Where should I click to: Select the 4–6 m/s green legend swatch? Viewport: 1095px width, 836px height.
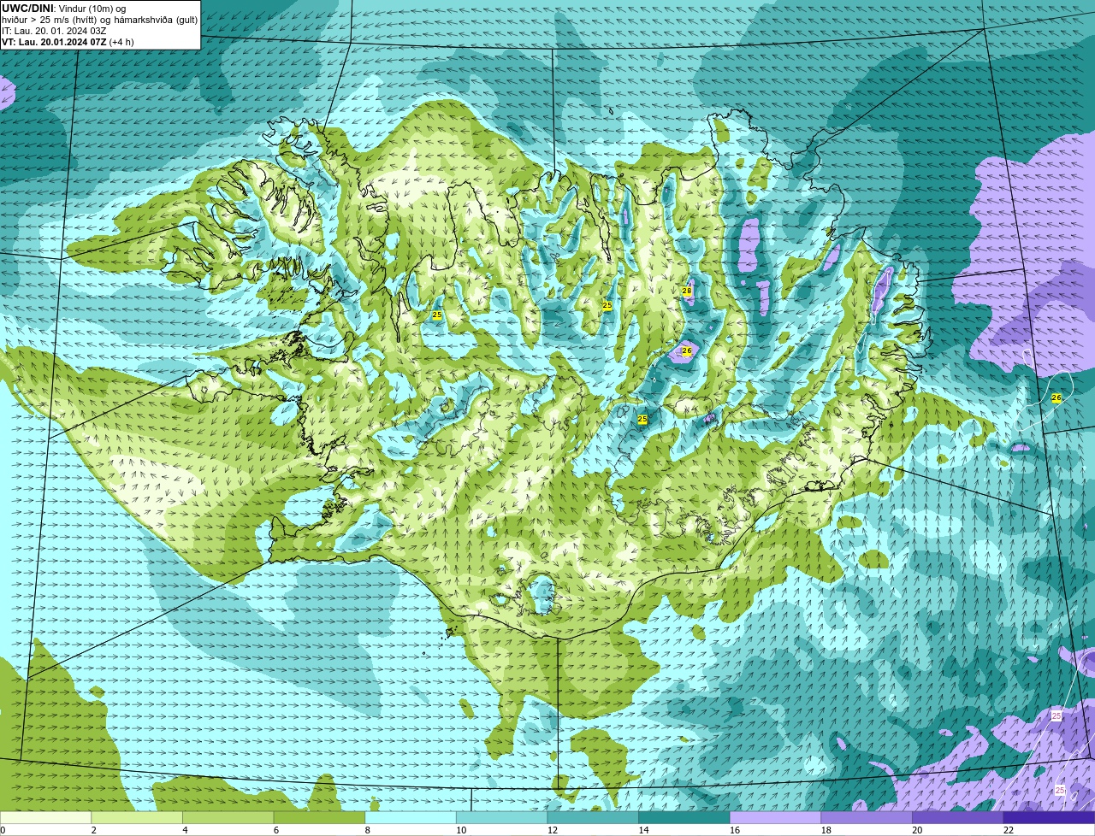(x=228, y=817)
